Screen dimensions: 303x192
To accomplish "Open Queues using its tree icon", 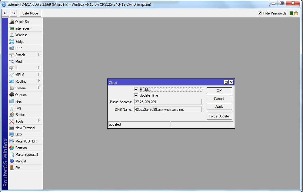I will coord(12,95).
